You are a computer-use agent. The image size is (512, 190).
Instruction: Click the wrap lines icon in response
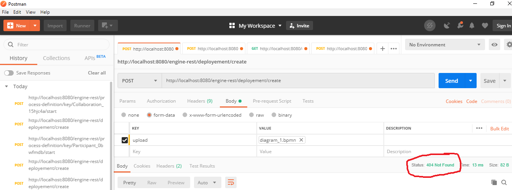231,182
